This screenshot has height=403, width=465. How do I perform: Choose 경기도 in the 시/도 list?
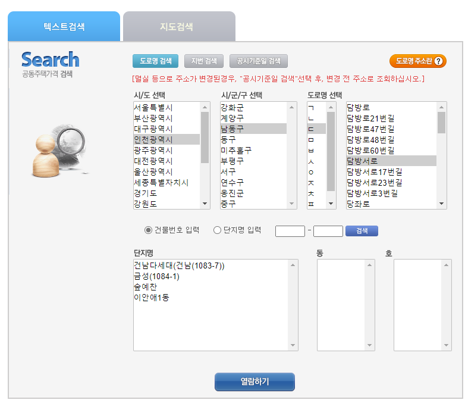[166, 193]
